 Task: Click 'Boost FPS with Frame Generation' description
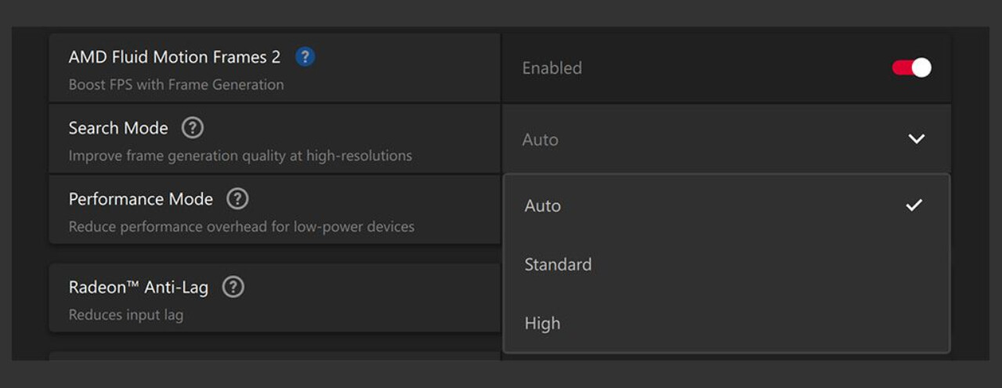(x=176, y=85)
